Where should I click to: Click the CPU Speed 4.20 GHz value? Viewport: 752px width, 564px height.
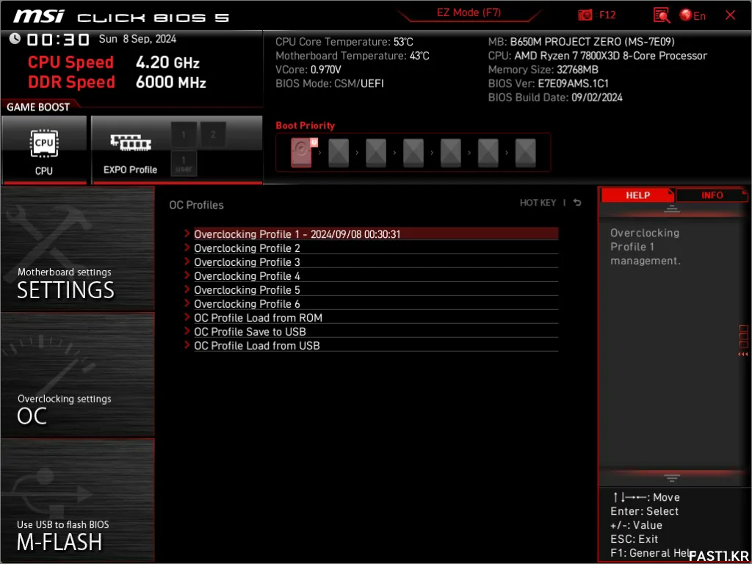(x=167, y=62)
